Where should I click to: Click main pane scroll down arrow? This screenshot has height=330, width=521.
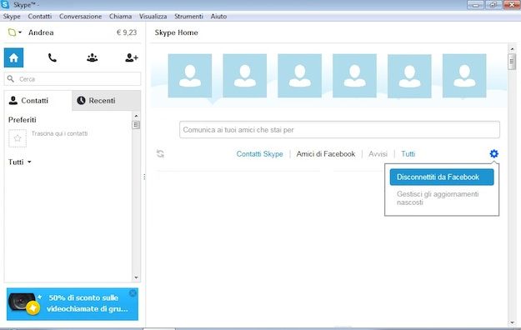coord(512,322)
